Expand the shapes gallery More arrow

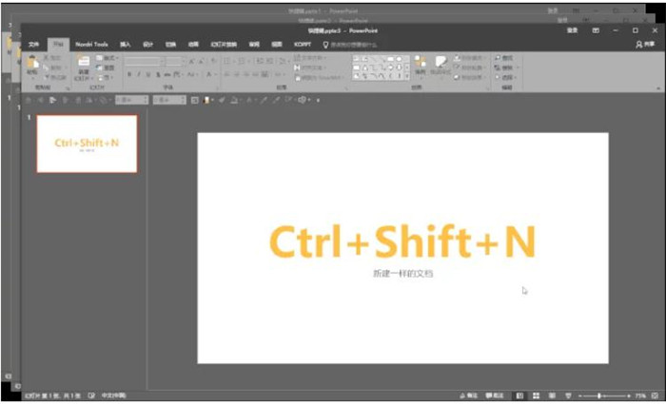coord(407,76)
